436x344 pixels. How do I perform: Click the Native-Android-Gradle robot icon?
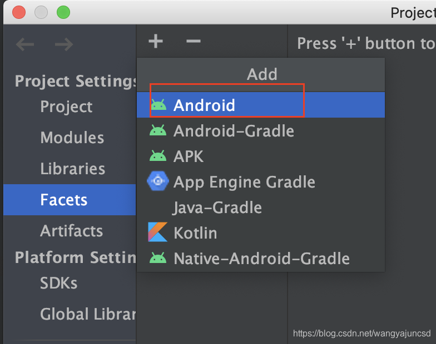click(158, 258)
